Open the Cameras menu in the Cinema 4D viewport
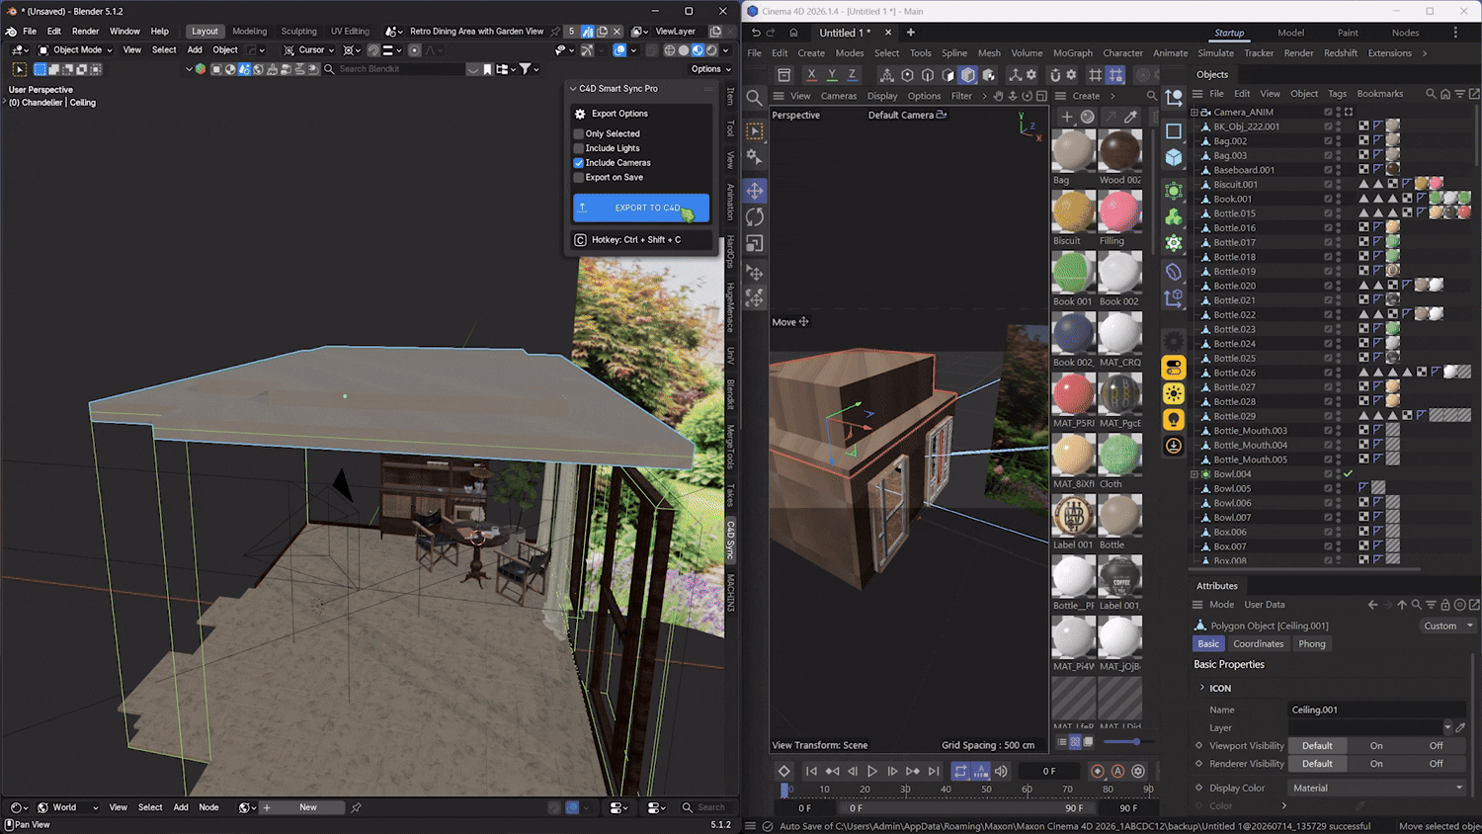Screen dimensions: 1482x834 839,96
